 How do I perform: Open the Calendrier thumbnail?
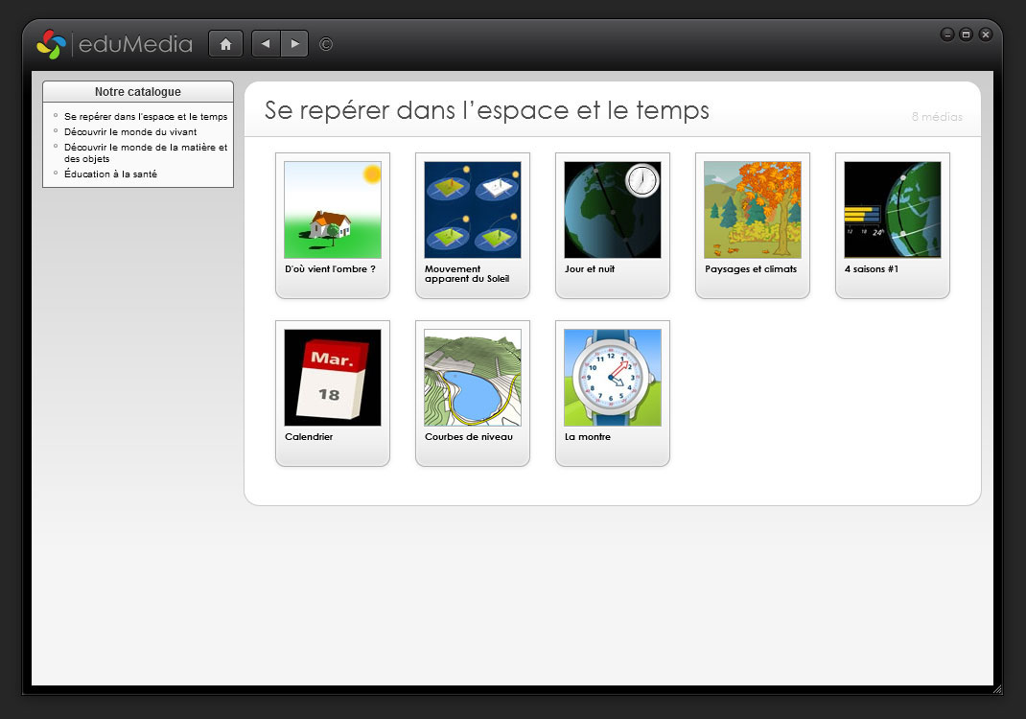pos(332,378)
